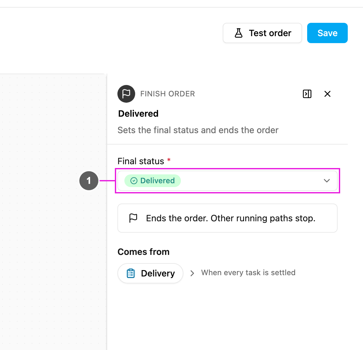Close the Finish Order panel
The width and height of the screenshot is (363, 350).
(x=327, y=94)
